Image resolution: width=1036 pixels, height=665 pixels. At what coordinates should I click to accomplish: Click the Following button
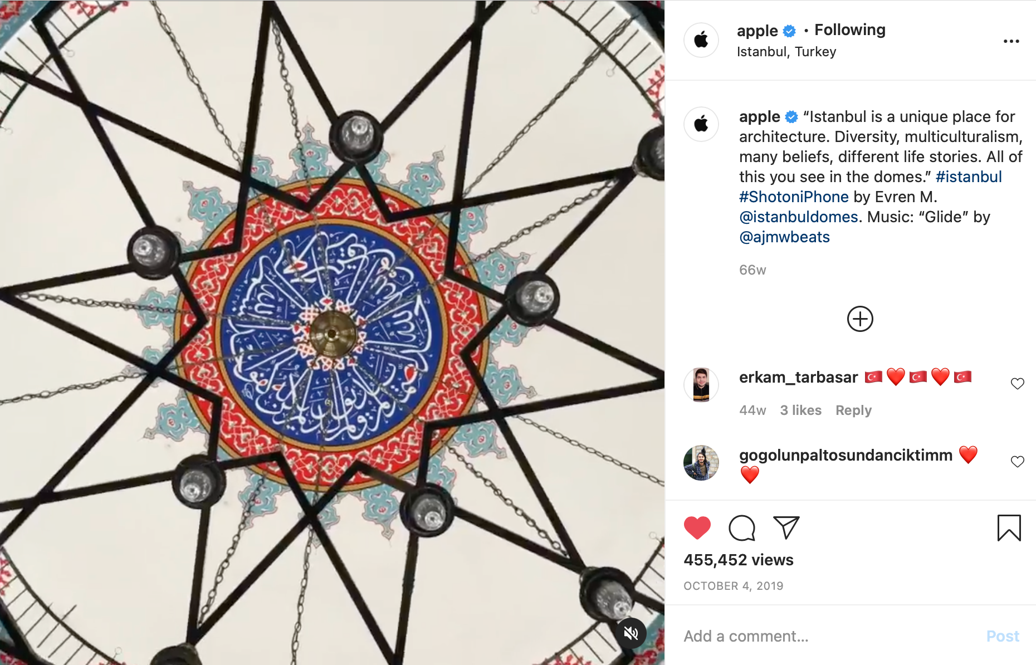[849, 30]
